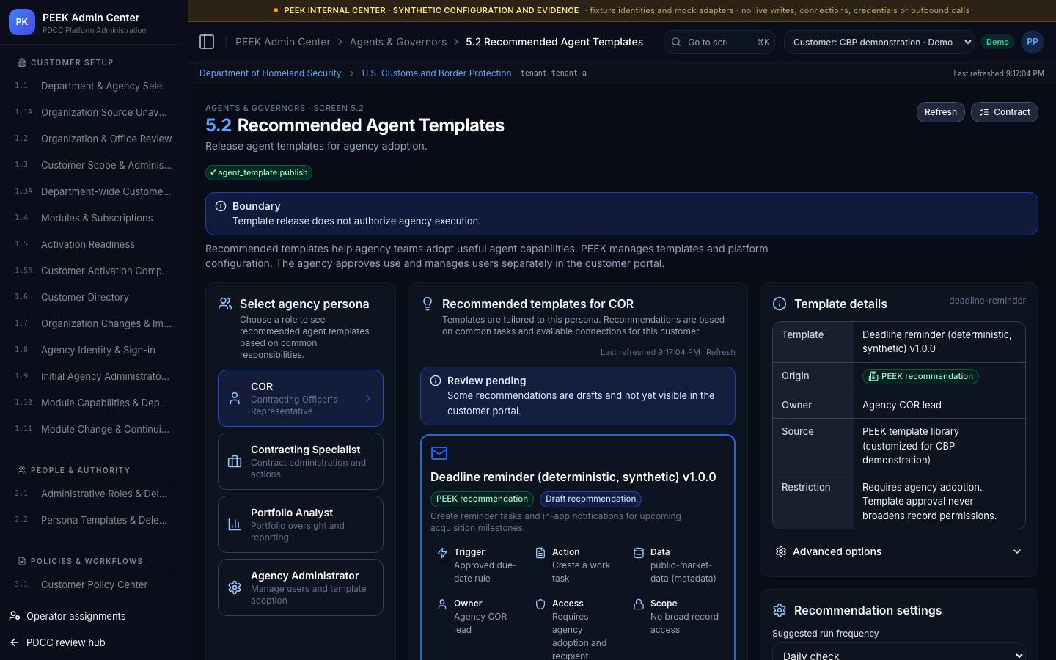This screenshot has height=660, width=1056.
Task: Click the Department of Homeland Security link
Action: pyautogui.click(x=270, y=73)
